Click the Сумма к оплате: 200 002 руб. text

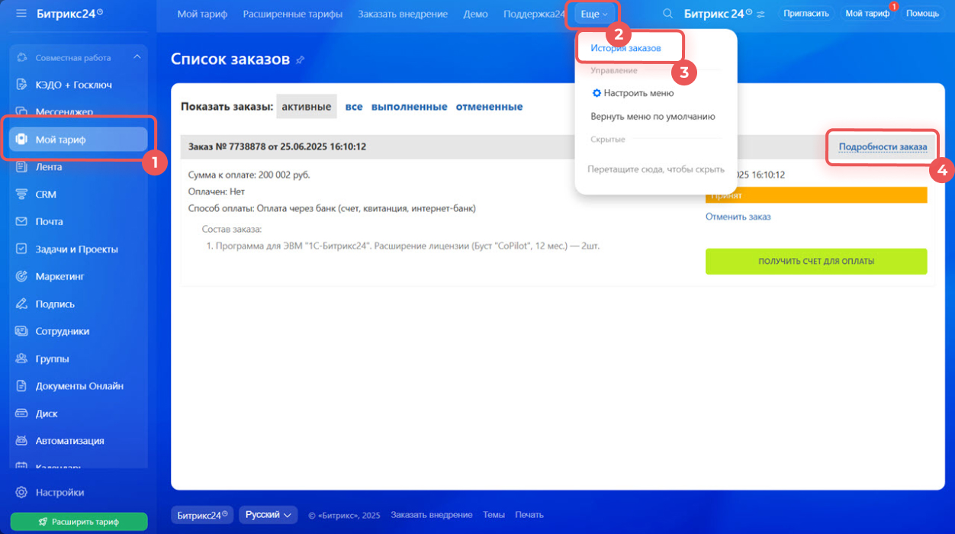point(249,175)
